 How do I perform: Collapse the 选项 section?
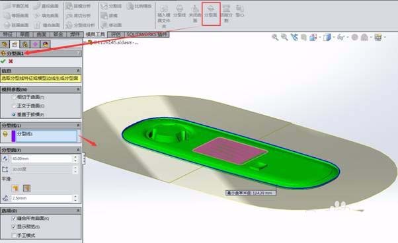click(78, 211)
